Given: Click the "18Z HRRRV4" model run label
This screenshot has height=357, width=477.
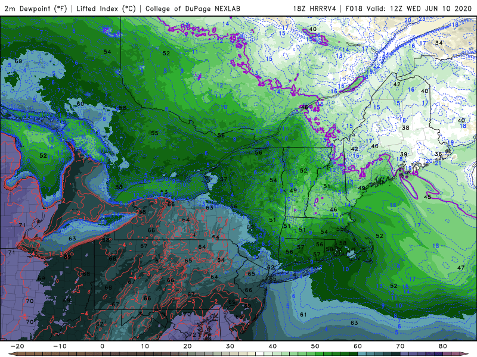Looking at the screenshot, I should [x=315, y=9].
